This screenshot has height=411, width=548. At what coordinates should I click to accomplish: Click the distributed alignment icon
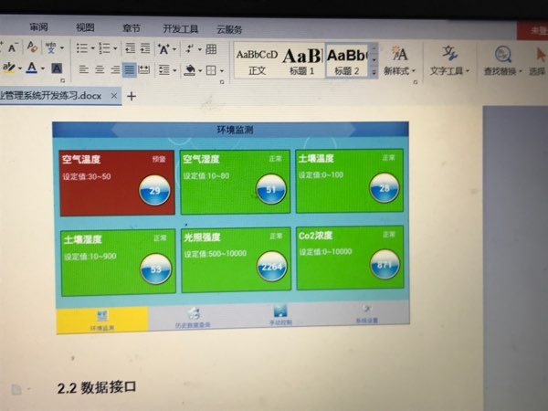(144, 70)
